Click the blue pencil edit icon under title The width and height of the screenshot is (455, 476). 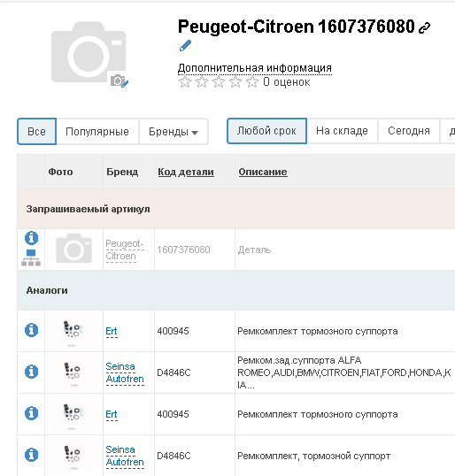(185, 46)
